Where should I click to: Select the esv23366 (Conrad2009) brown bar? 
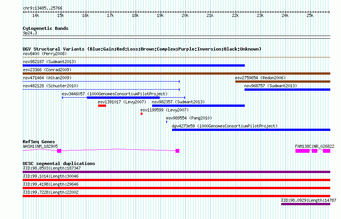176,74
